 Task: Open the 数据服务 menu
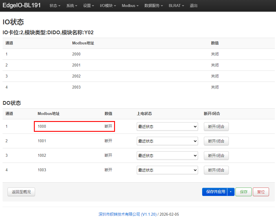click(153, 6)
